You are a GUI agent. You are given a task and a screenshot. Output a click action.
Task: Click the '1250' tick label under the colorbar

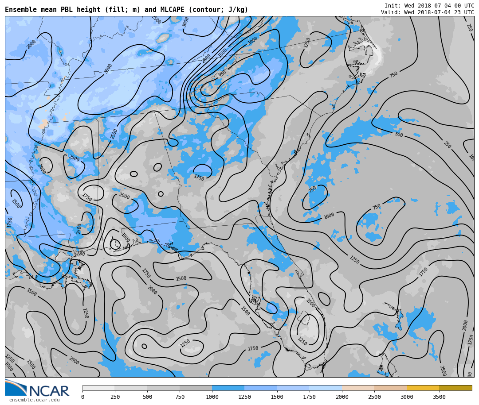pyautogui.click(x=244, y=397)
